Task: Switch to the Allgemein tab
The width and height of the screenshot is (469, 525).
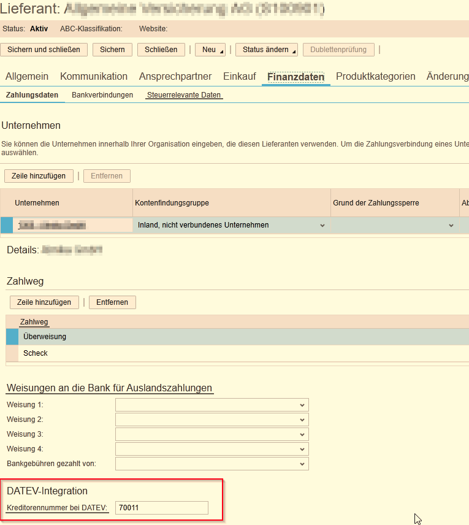Action: pos(27,77)
